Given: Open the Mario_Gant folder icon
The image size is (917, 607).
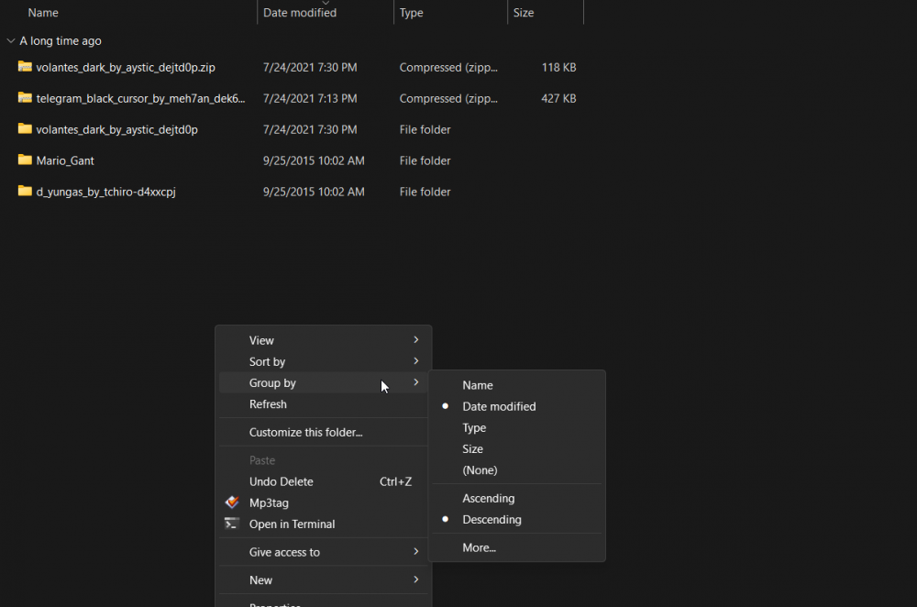Looking at the screenshot, I should 23,160.
